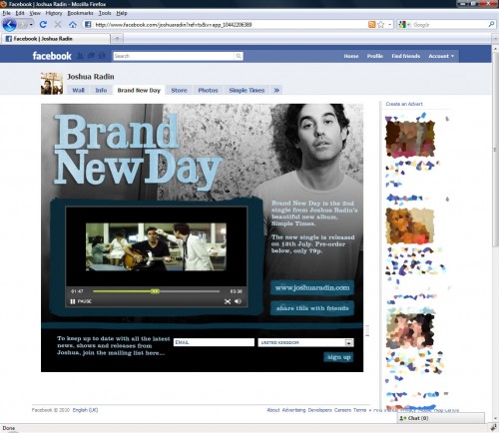
Task: Open the Bookmarks menu
Action: point(80,13)
